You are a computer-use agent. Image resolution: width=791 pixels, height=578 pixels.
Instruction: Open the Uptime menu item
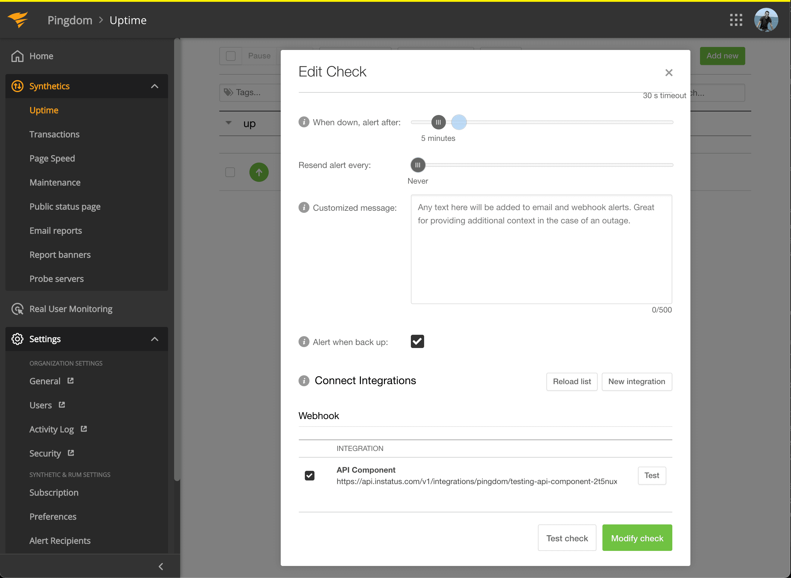(44, 110)
